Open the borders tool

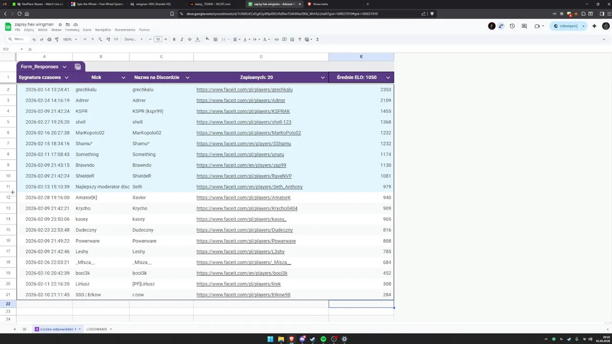(216, 39)
